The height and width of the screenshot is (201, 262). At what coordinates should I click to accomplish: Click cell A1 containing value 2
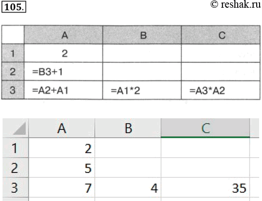tap(62, 148)
